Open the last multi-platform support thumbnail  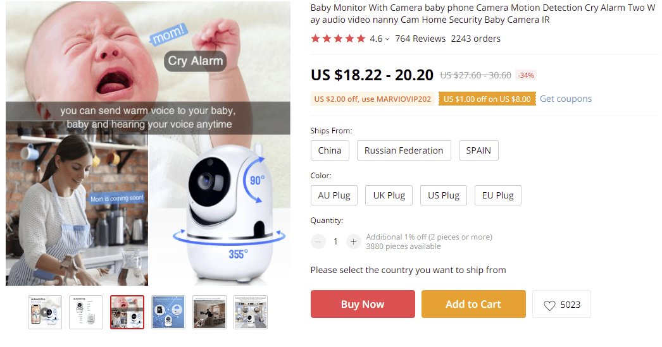(x=251, y=312)
